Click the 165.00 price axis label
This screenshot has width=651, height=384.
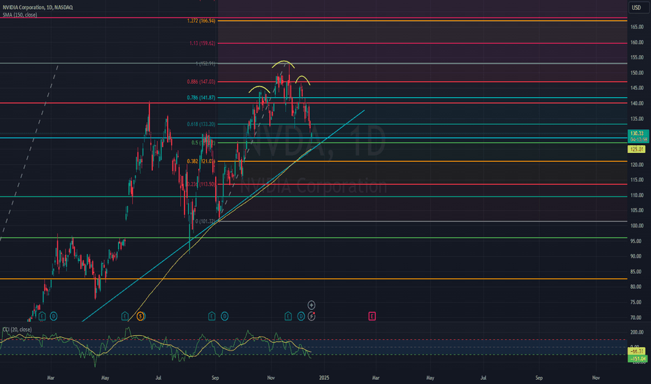pyautogui.click(x=636, y=27)
